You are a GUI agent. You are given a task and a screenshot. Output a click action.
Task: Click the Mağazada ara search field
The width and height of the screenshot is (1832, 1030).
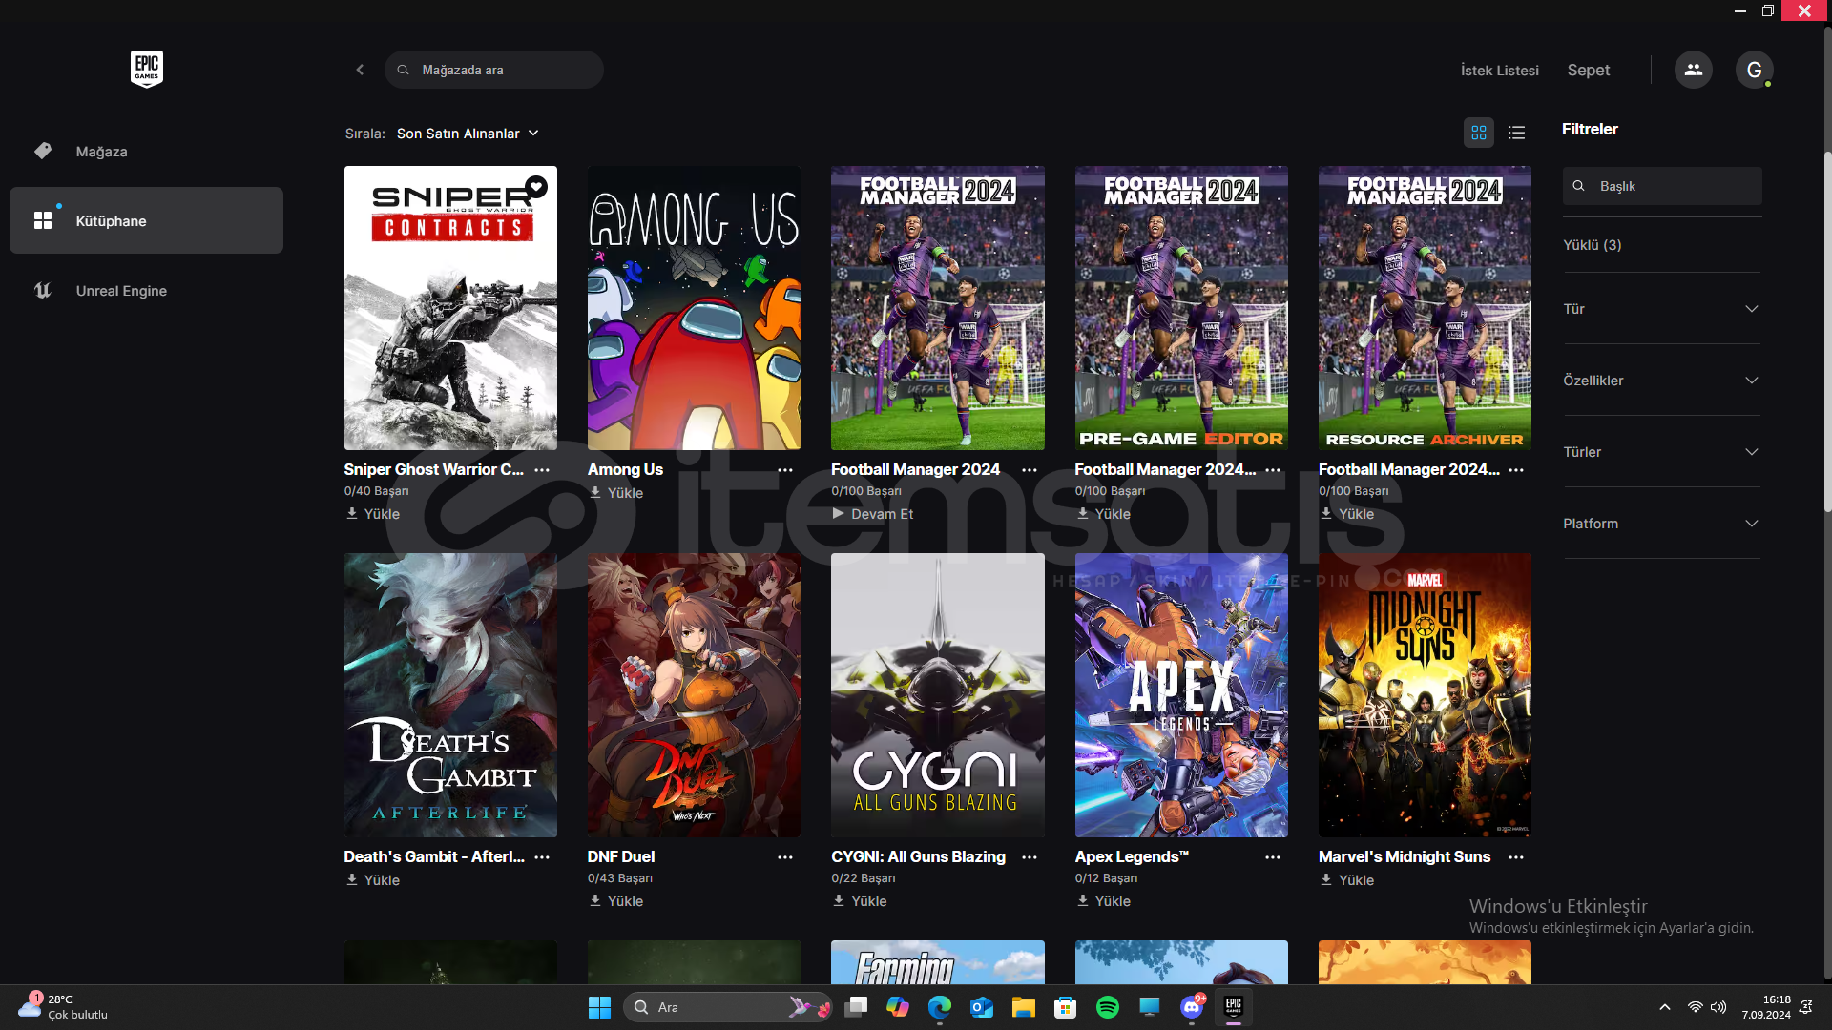coord(494,70)
